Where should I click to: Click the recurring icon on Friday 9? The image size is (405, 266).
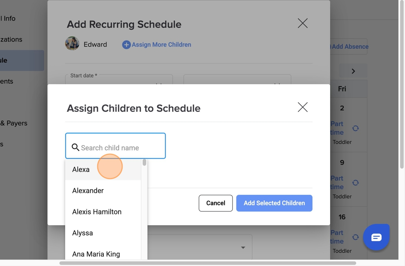click(355, 183)
